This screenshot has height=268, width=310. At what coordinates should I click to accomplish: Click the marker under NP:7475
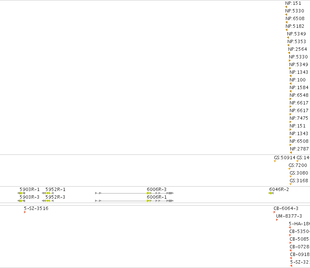[290, 122]
